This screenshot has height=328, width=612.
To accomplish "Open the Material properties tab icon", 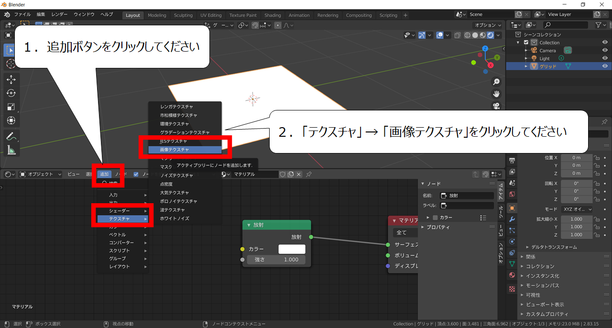I will (x=512, y=276).
